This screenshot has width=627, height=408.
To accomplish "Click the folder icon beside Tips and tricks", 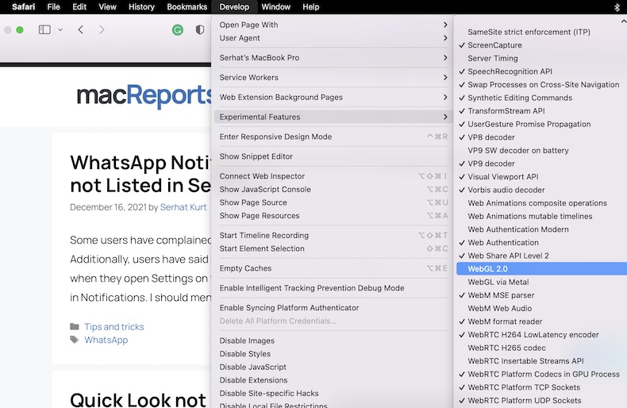I will (75, 326).
